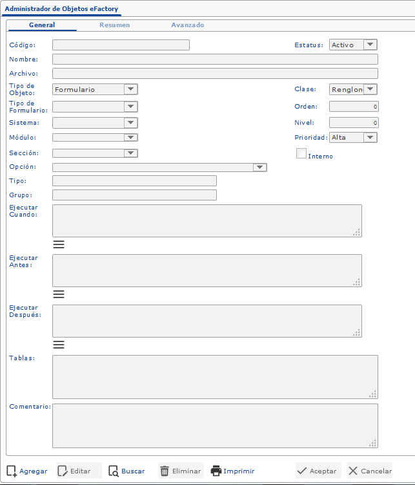The height and width of the screenshot is (485, 415).
Task: Focus the Nombre input field
Action: click(215, 59)
